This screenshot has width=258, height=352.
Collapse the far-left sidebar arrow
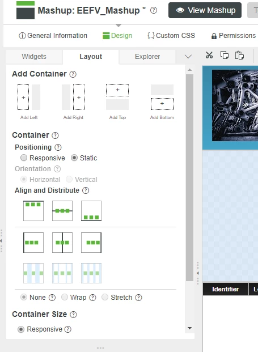tap(1, 241)
